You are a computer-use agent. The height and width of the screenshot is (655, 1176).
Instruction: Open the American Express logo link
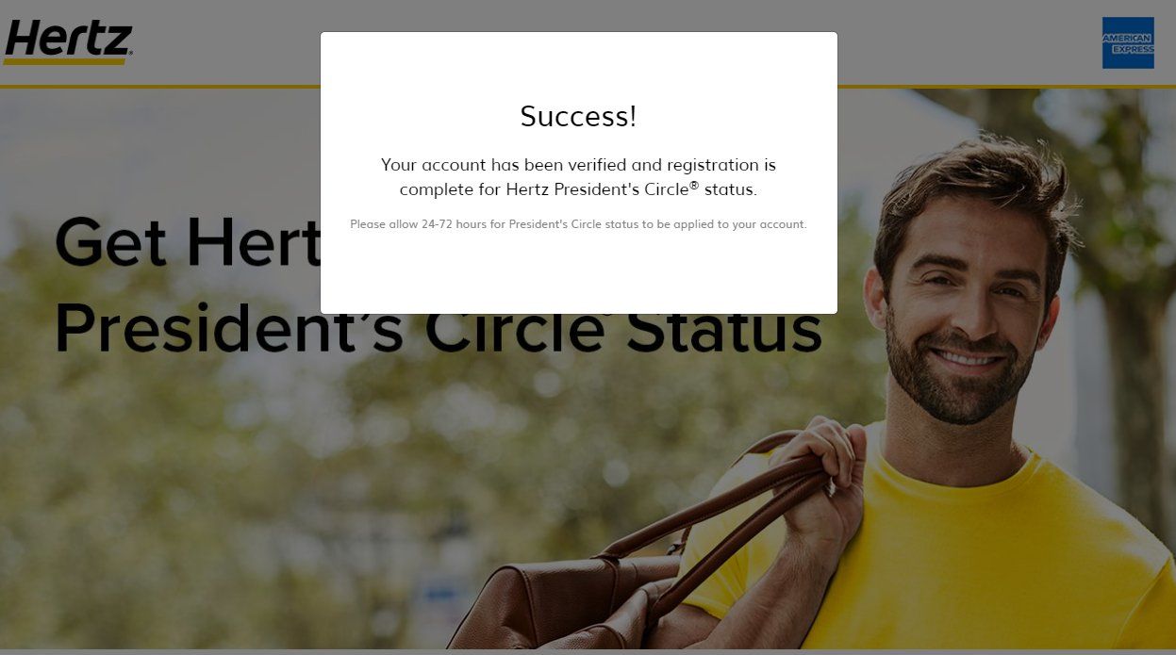click(x=1128, y=42)
